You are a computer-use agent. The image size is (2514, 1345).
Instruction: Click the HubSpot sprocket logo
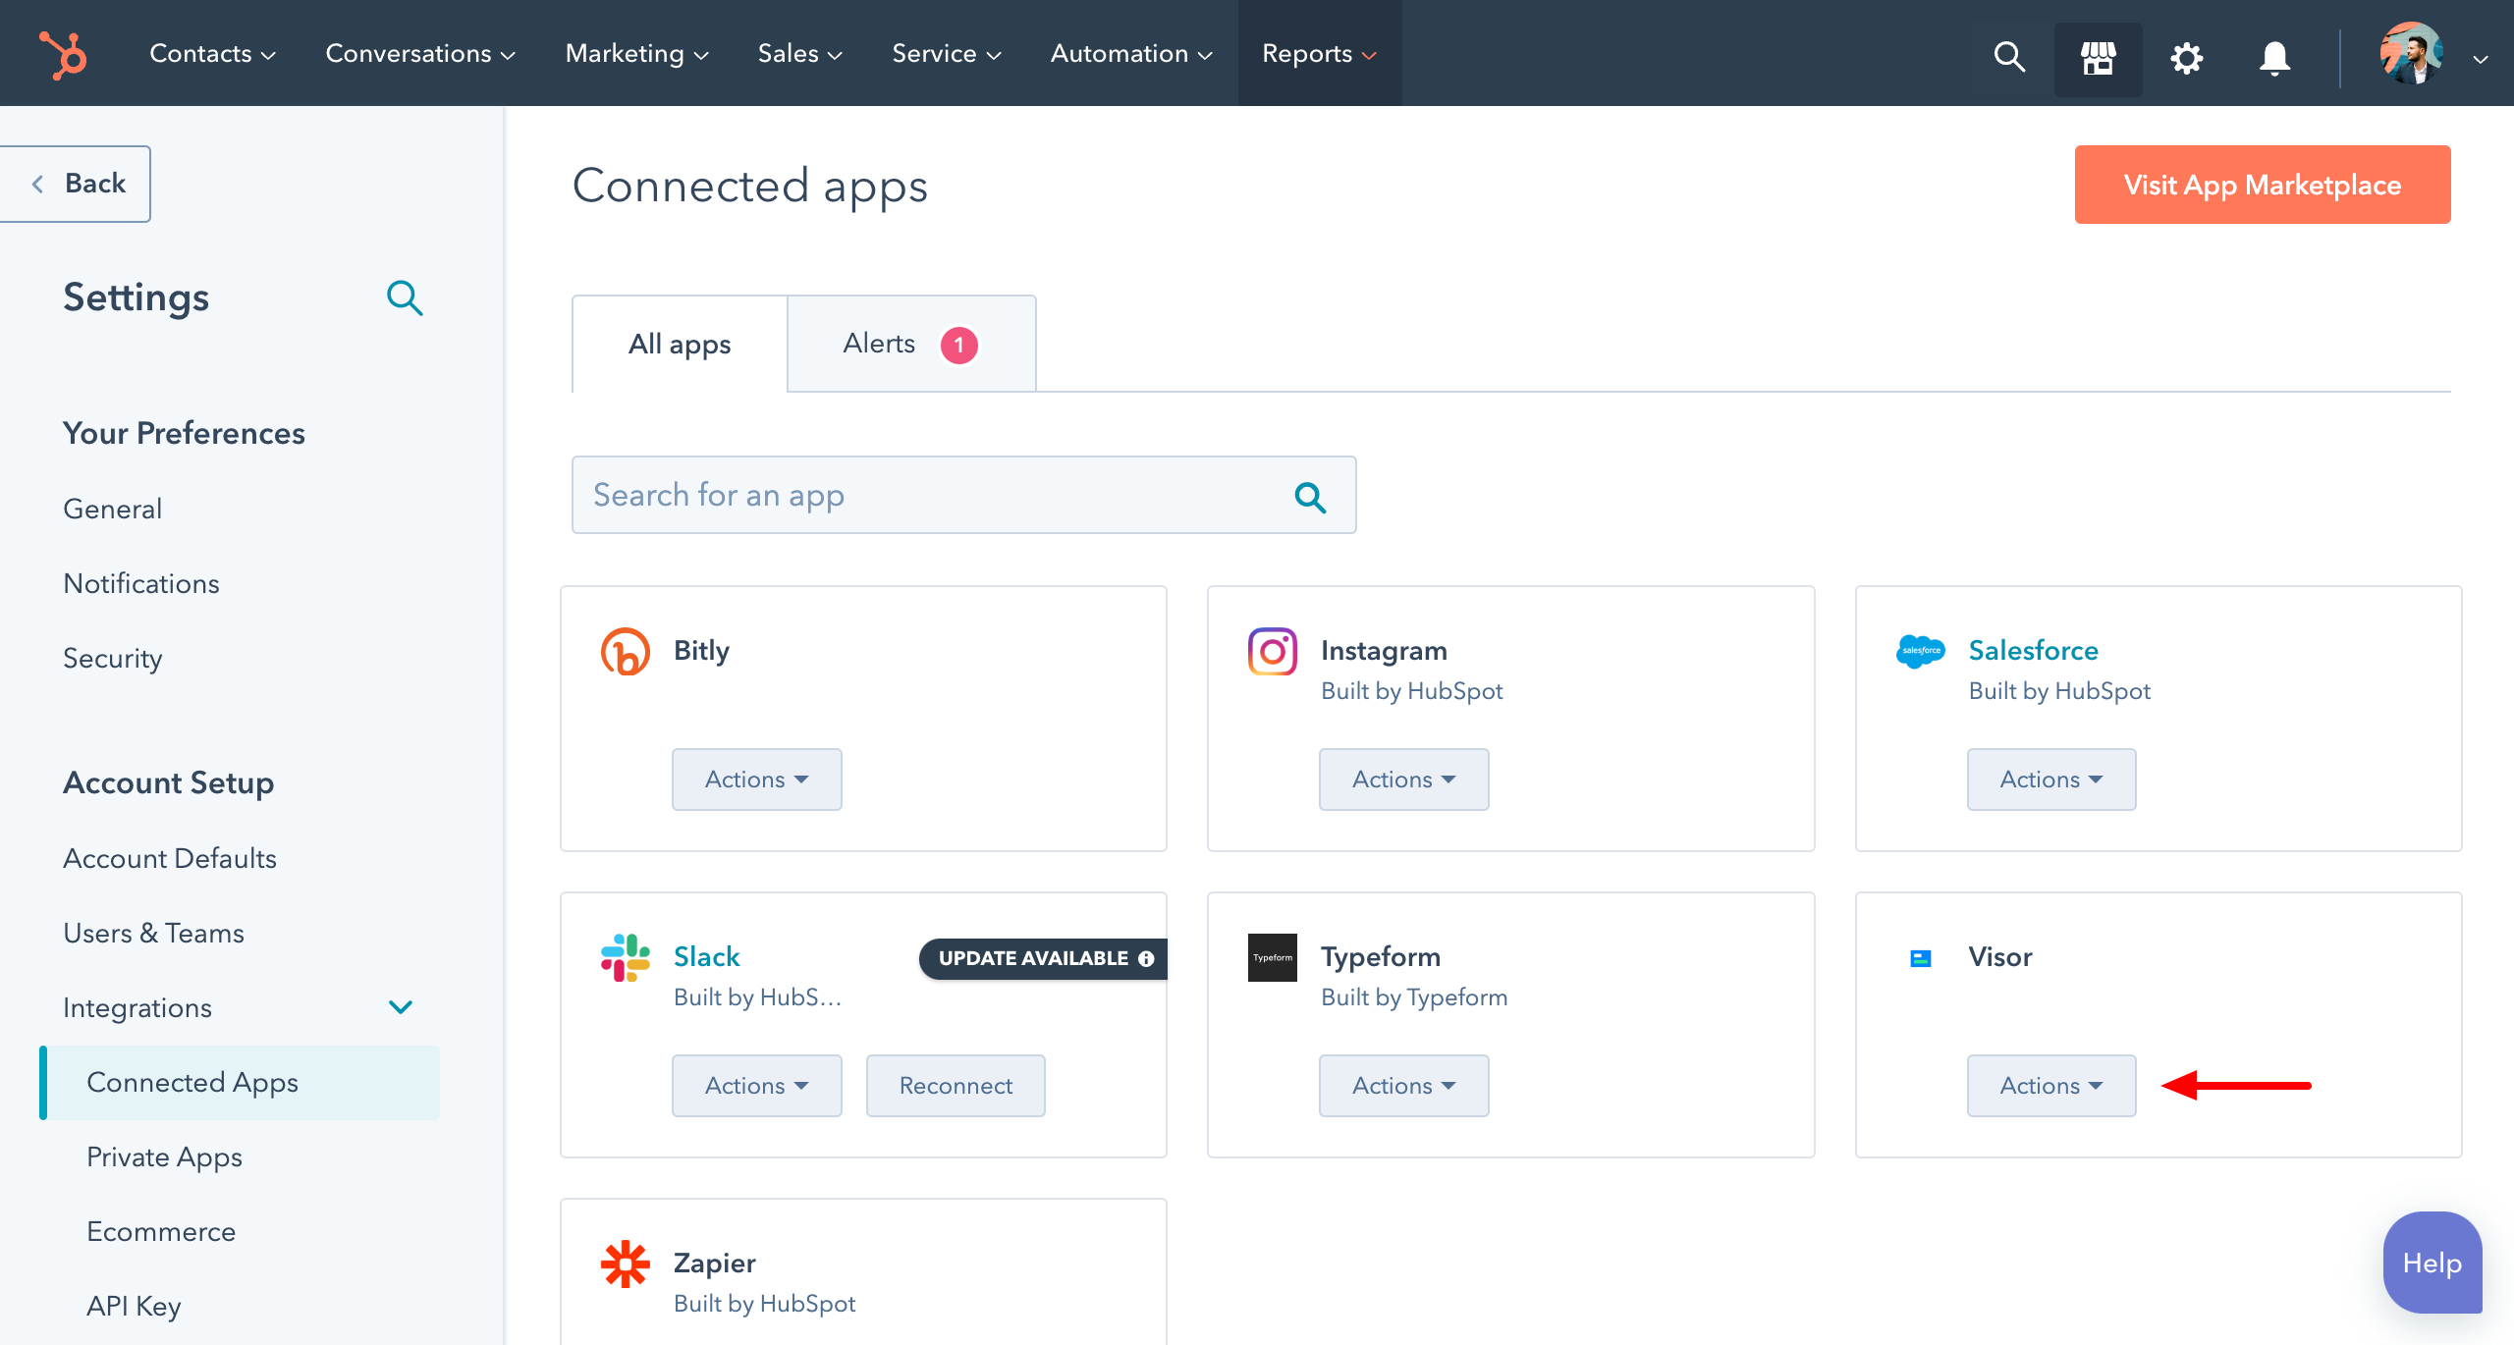[63, 54]
